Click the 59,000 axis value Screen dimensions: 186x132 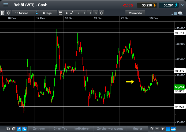click(x=181, y=28)
